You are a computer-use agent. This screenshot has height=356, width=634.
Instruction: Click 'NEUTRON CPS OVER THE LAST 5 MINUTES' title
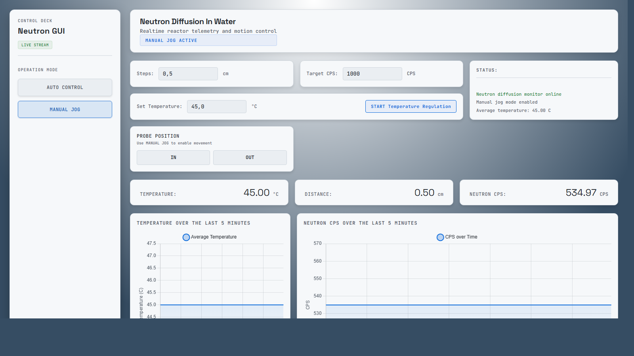click(360, 223)
